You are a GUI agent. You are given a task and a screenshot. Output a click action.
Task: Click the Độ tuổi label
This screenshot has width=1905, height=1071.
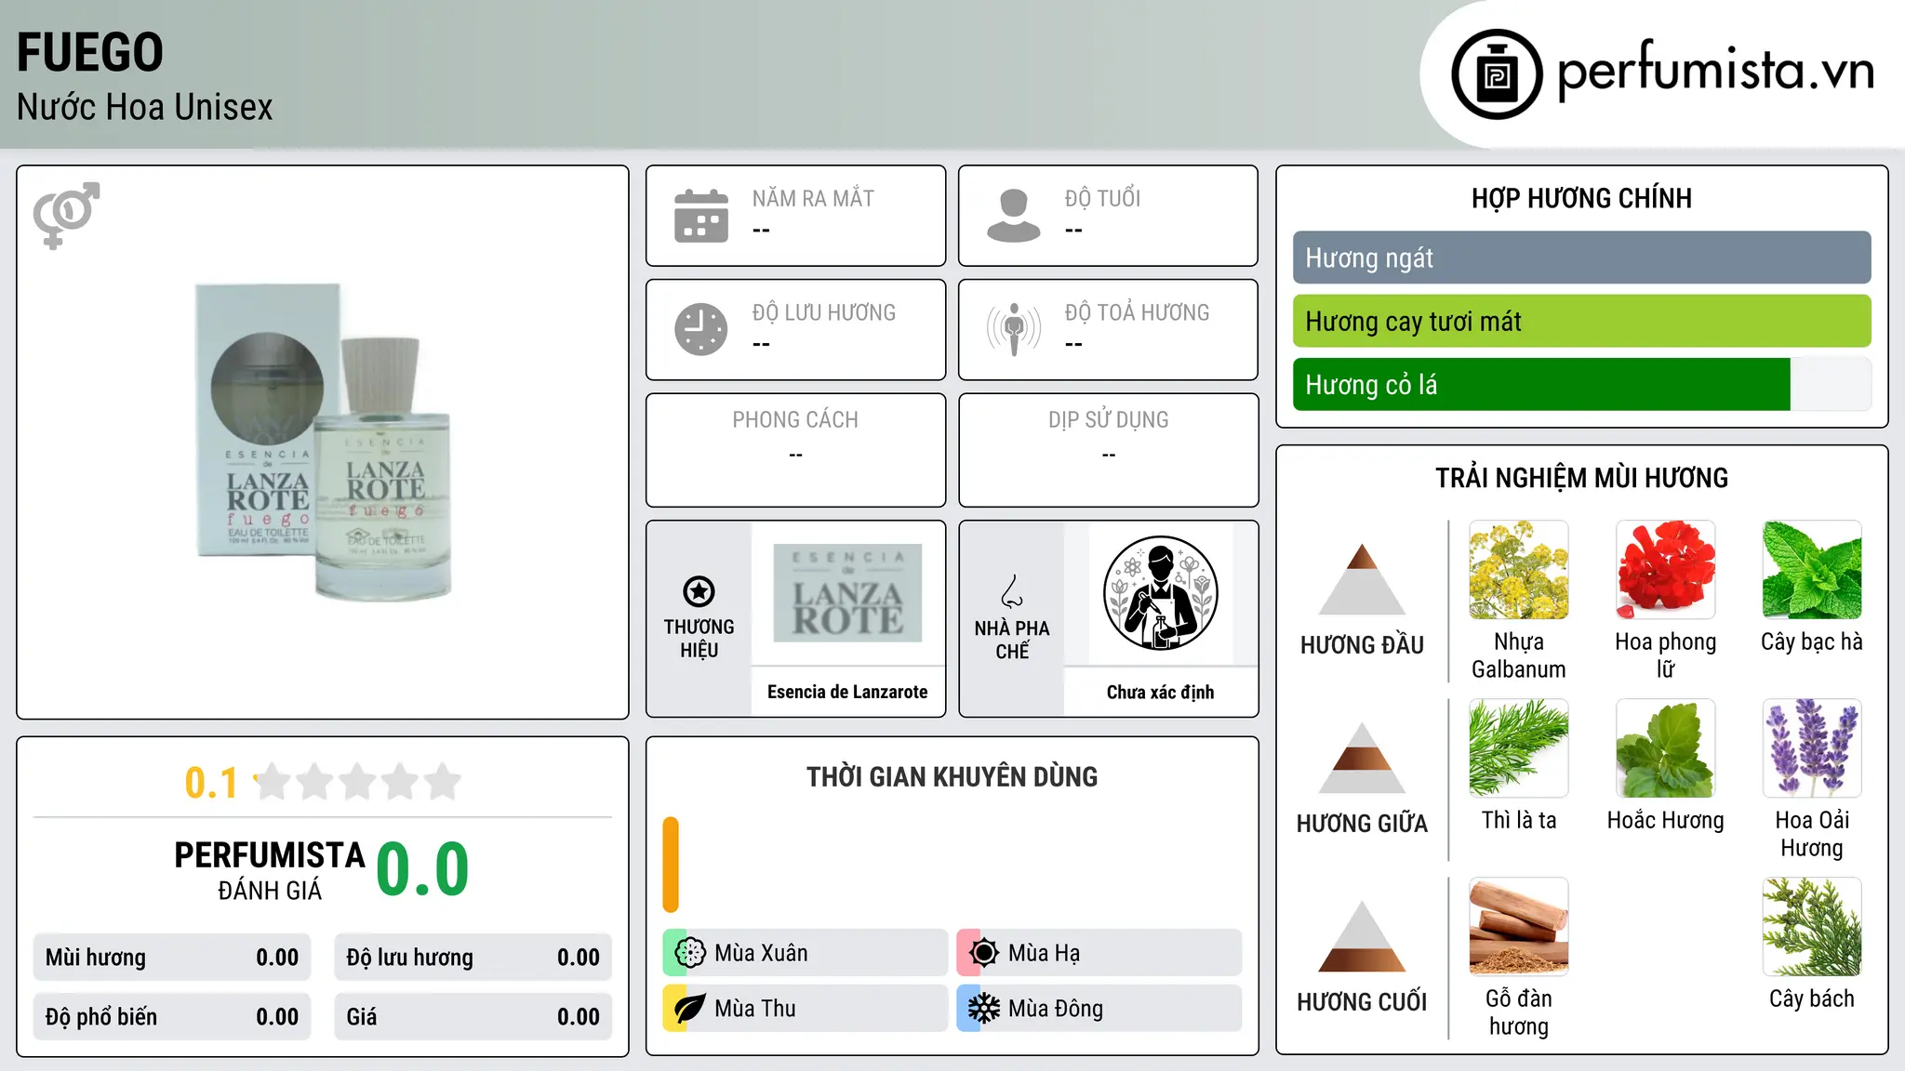1102,198
